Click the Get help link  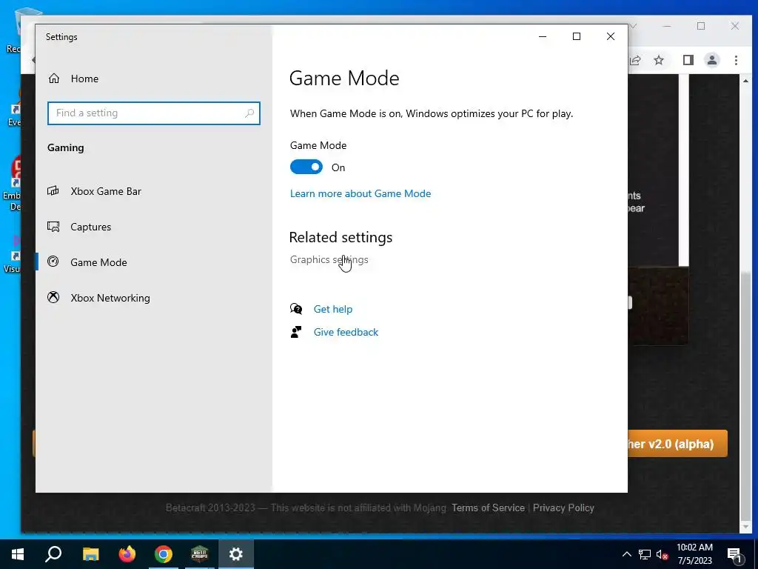coord(332,309)
